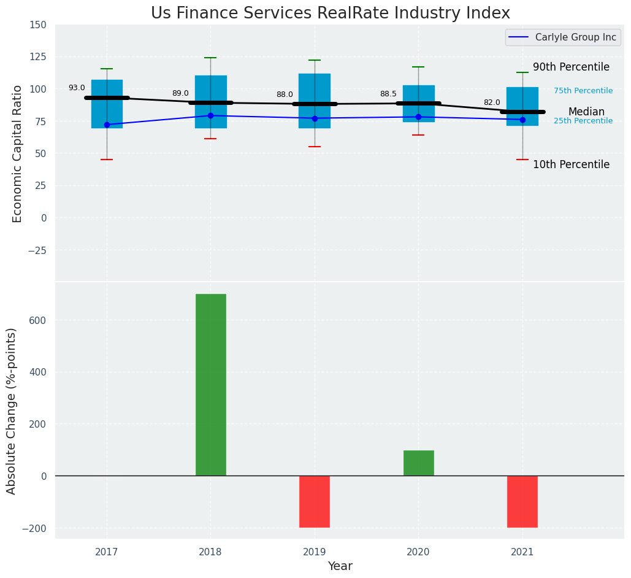Click the Median annotation text
The height and width of the screenshot is (578, 631).
[586, 112]
